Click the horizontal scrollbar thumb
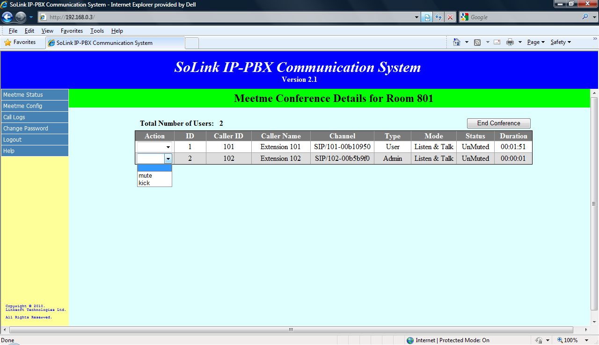The height and width of the screenshot is (345, 599). pyautogui.click(x=291, y=330)
